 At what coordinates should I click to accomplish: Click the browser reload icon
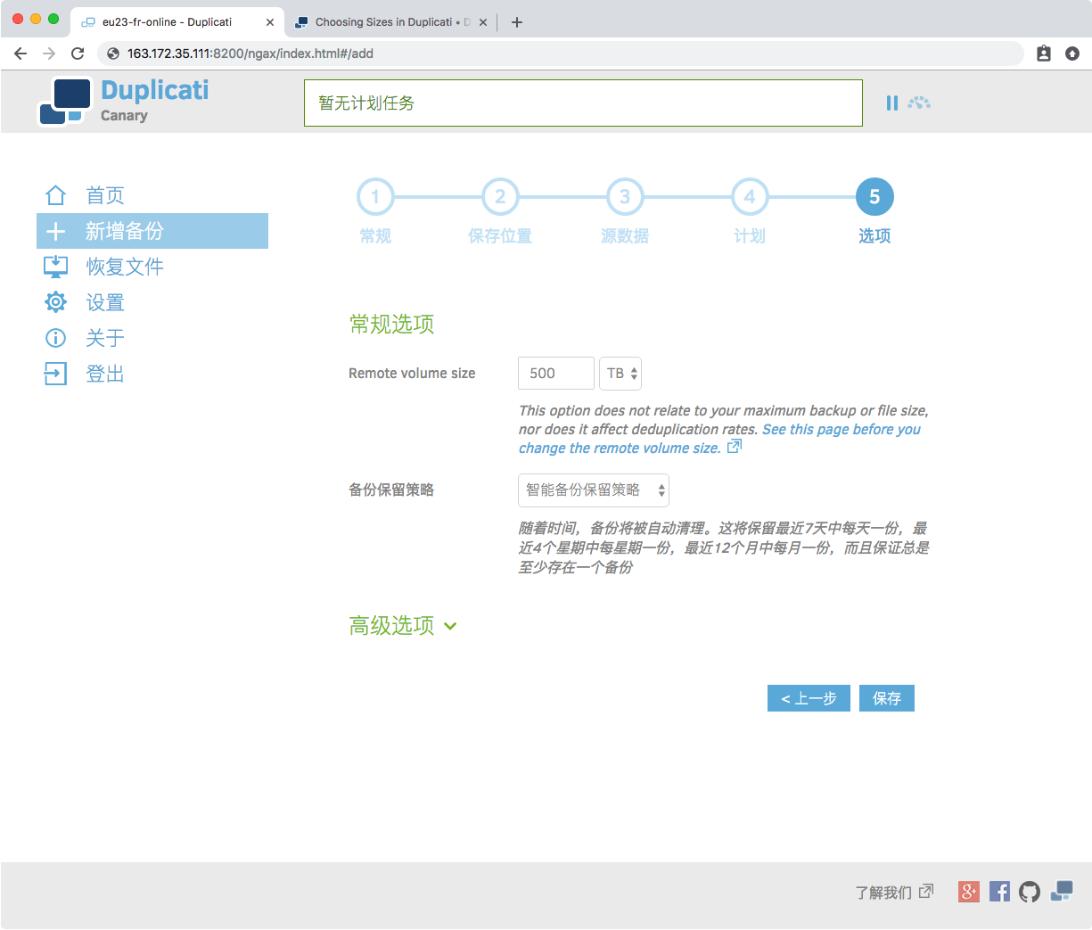pyautogui.click(x=78, y=53)
